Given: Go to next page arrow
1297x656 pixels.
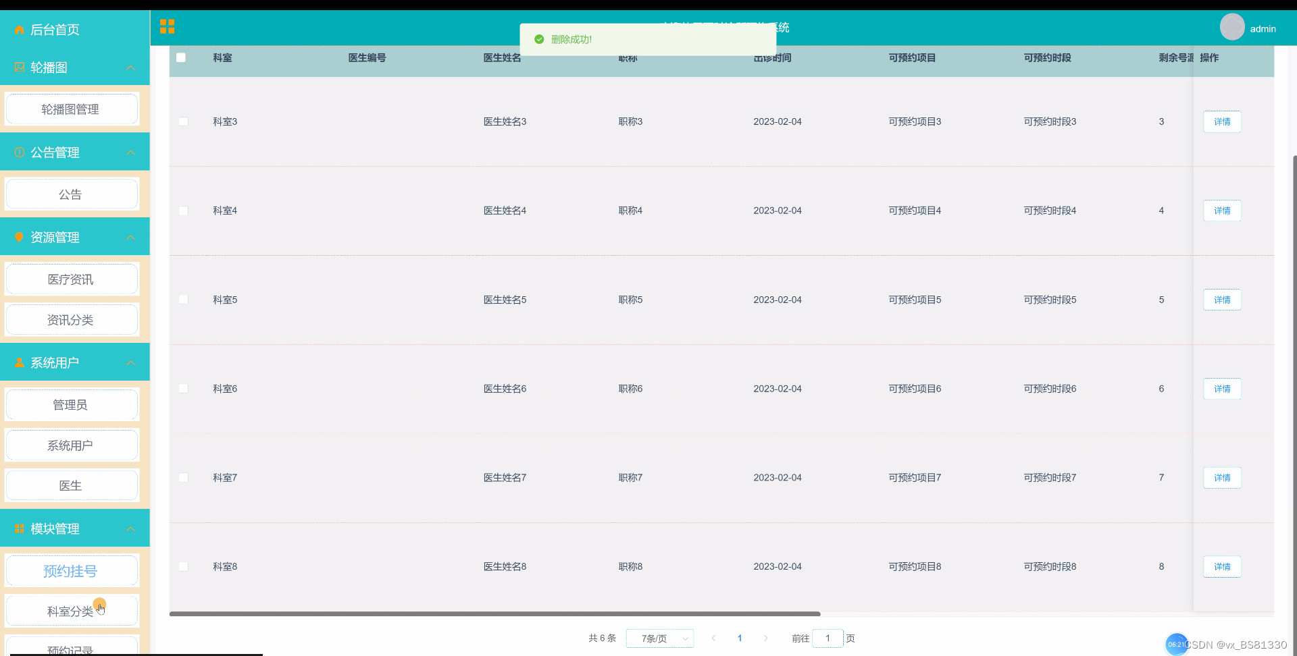Looking at the screenshot, I should pos(765,638).
